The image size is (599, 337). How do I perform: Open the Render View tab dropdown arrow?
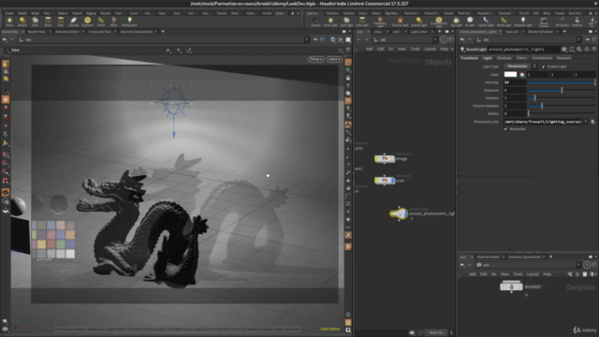50,31
